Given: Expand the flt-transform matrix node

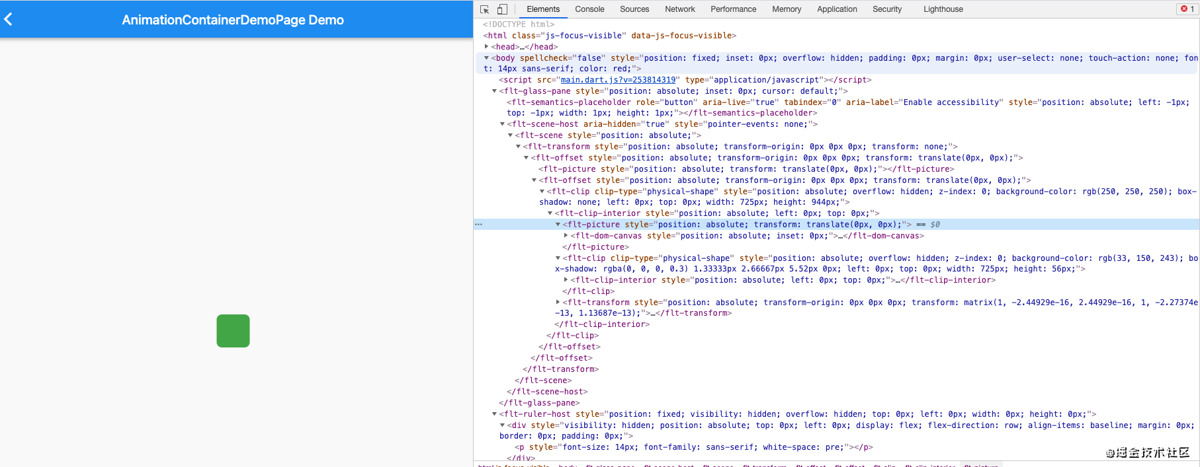Looking at the screenshot, I should pyautogui.click(x=558, y=302).
